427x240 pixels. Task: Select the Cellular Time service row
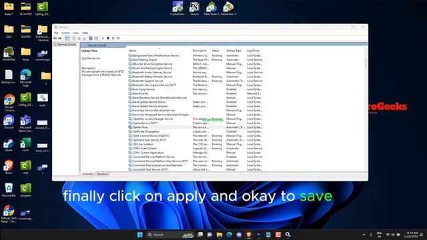coord(195,127)
